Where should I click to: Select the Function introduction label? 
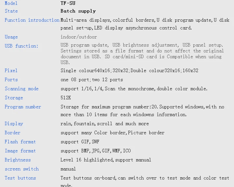pyautogui.click(x=32, y=20)
